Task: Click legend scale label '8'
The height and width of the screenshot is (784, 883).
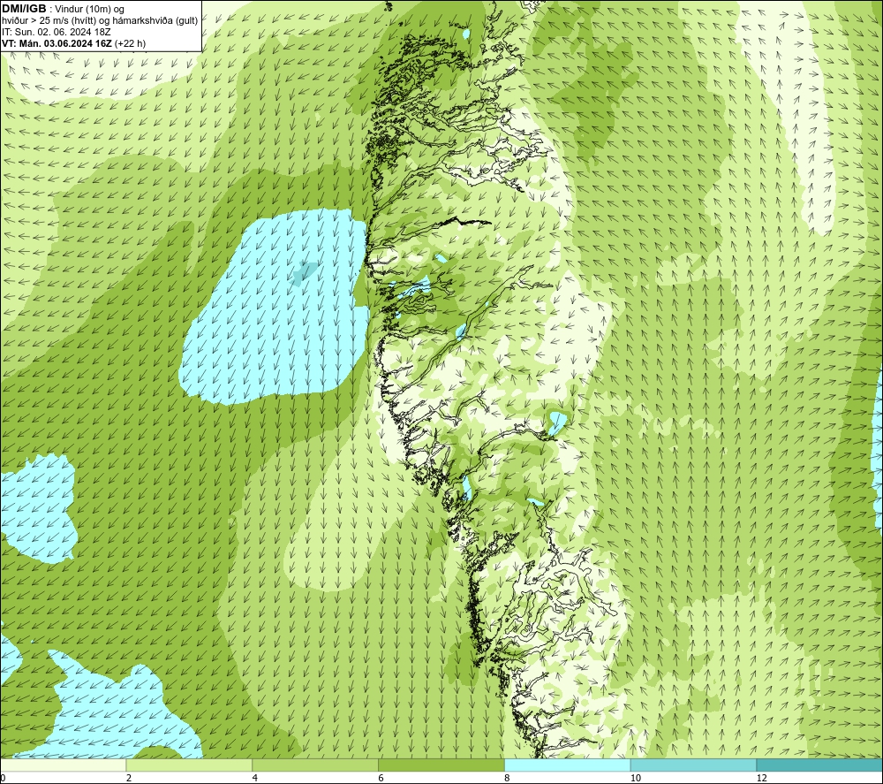Action: [508, 778]
